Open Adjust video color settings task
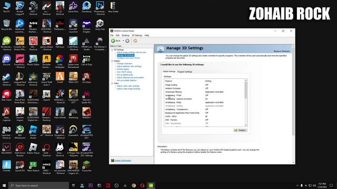337x189 pixels. (x=128, y=86)
